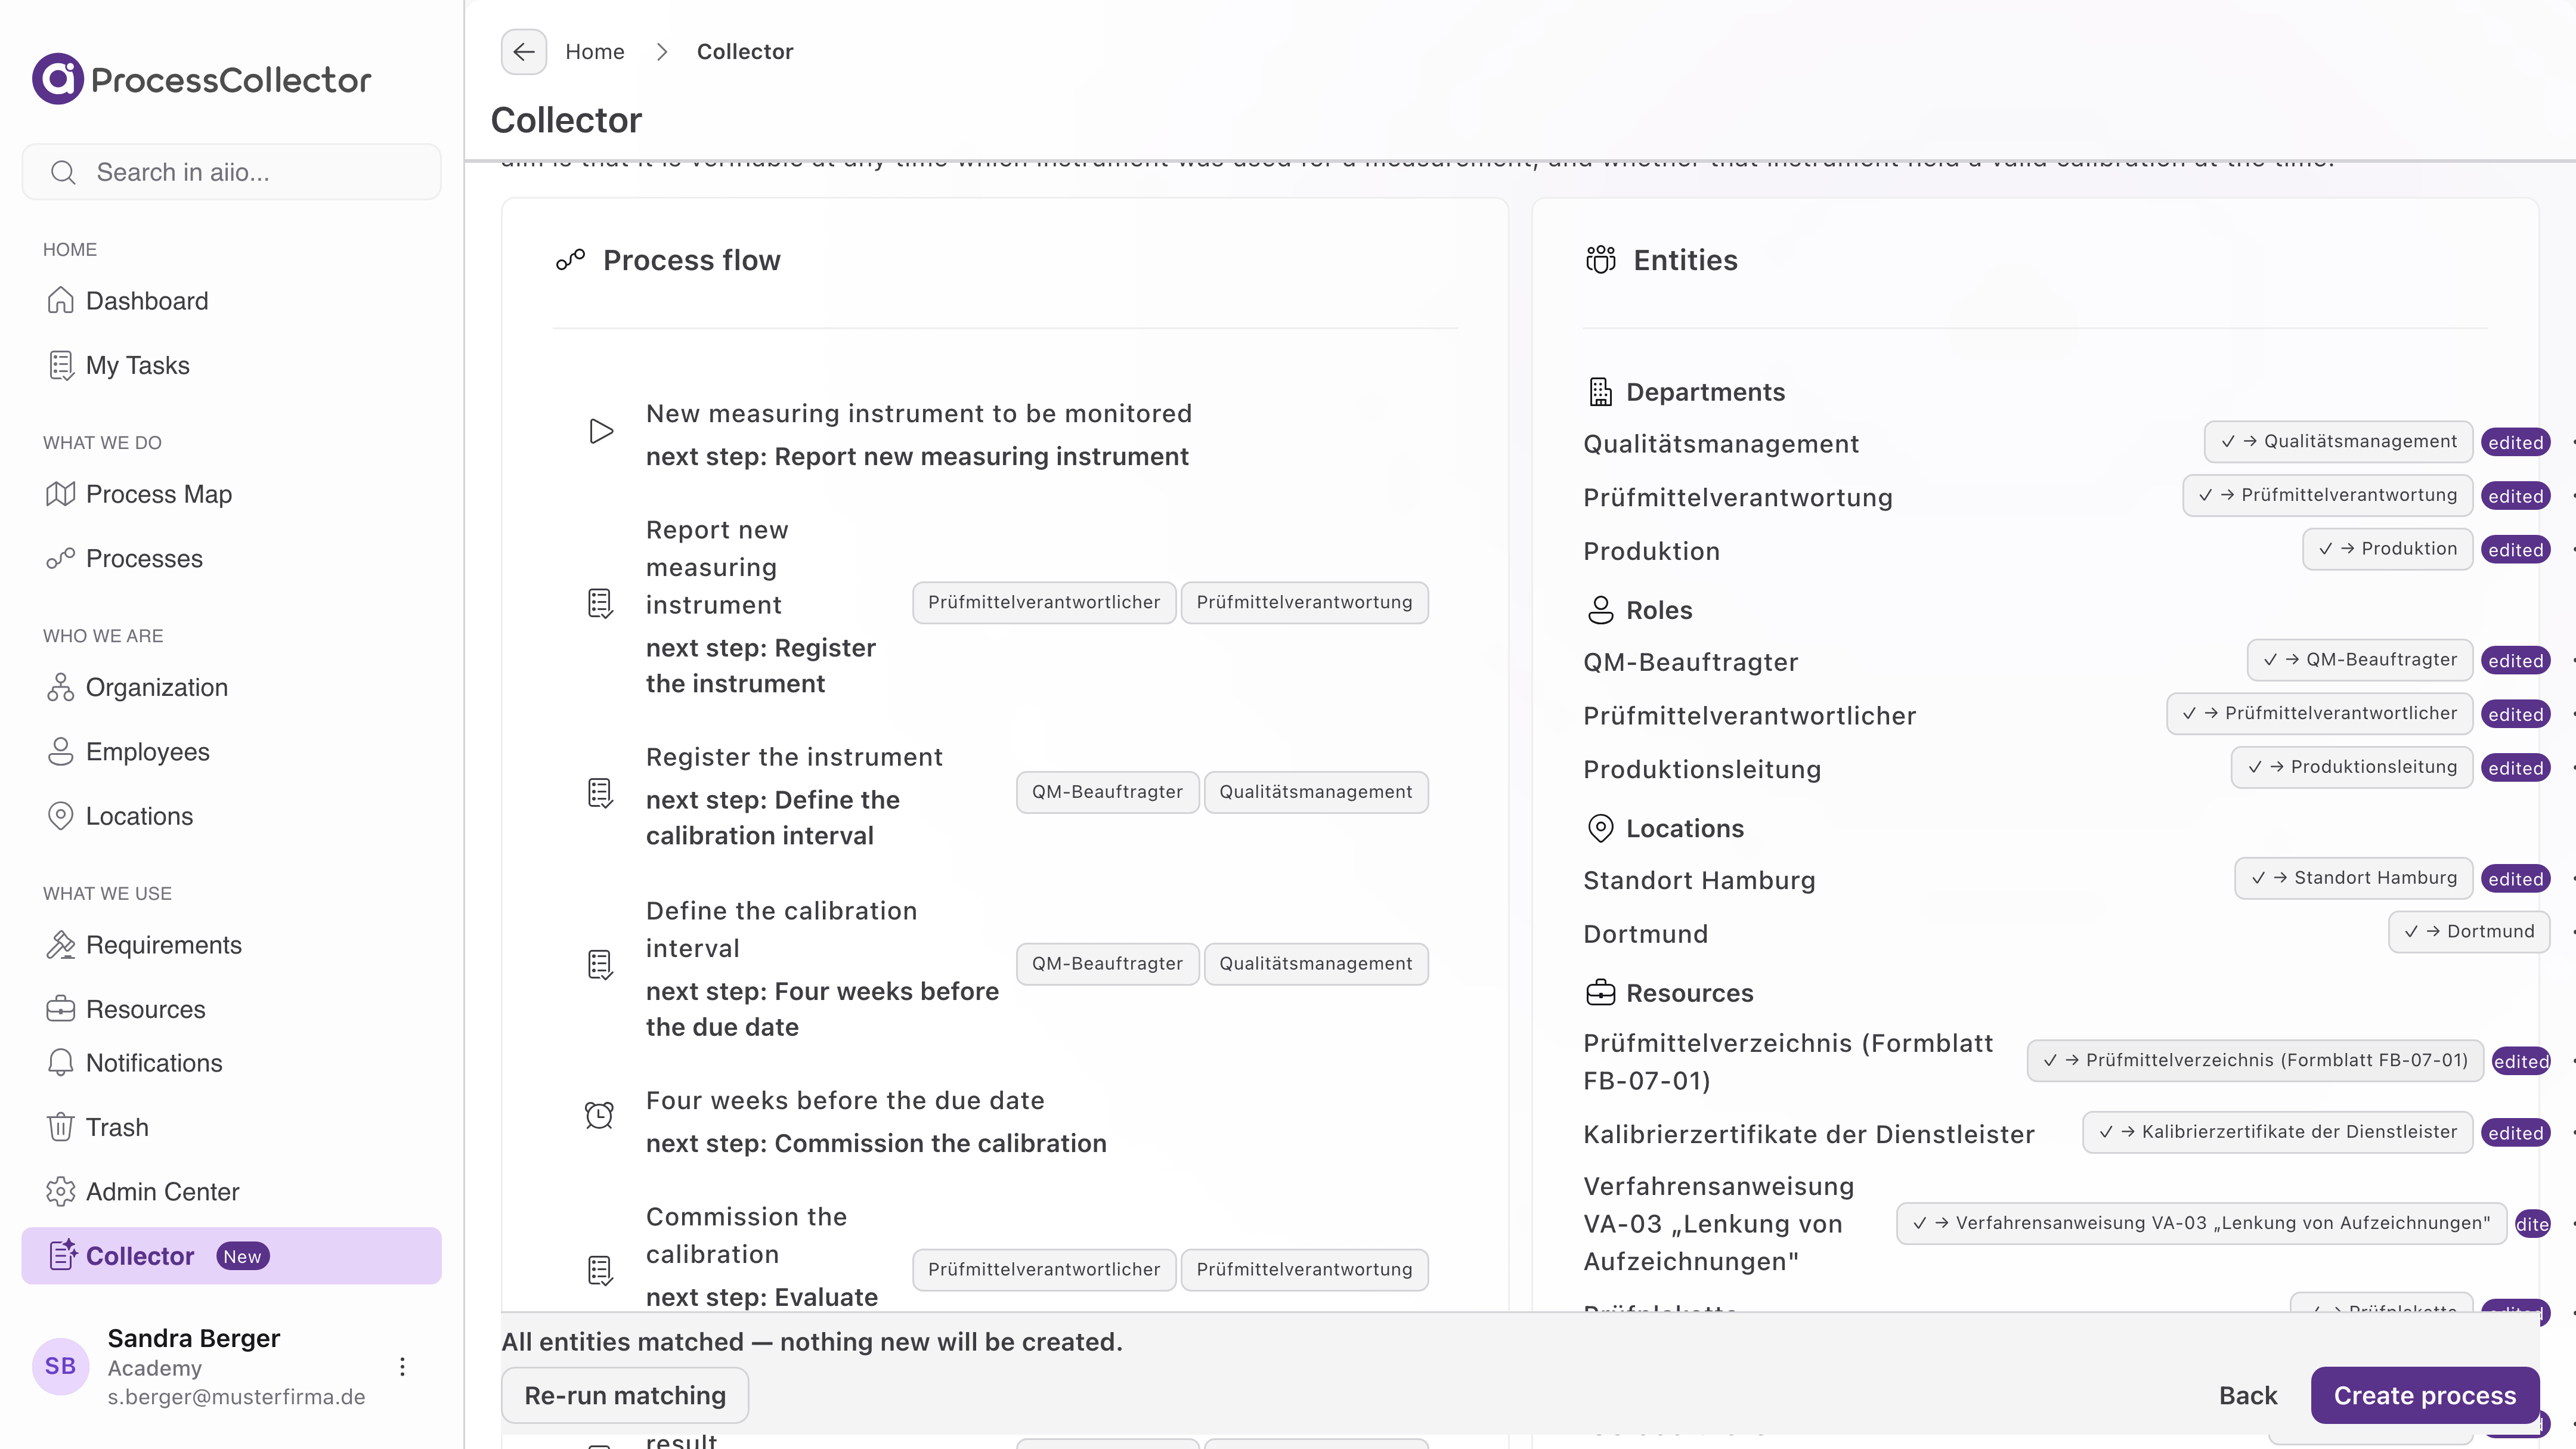Open the Dashboard sidebar item
This screenshot has width=2576, height=1449.
pyautogui.click(x=231, y=301)
